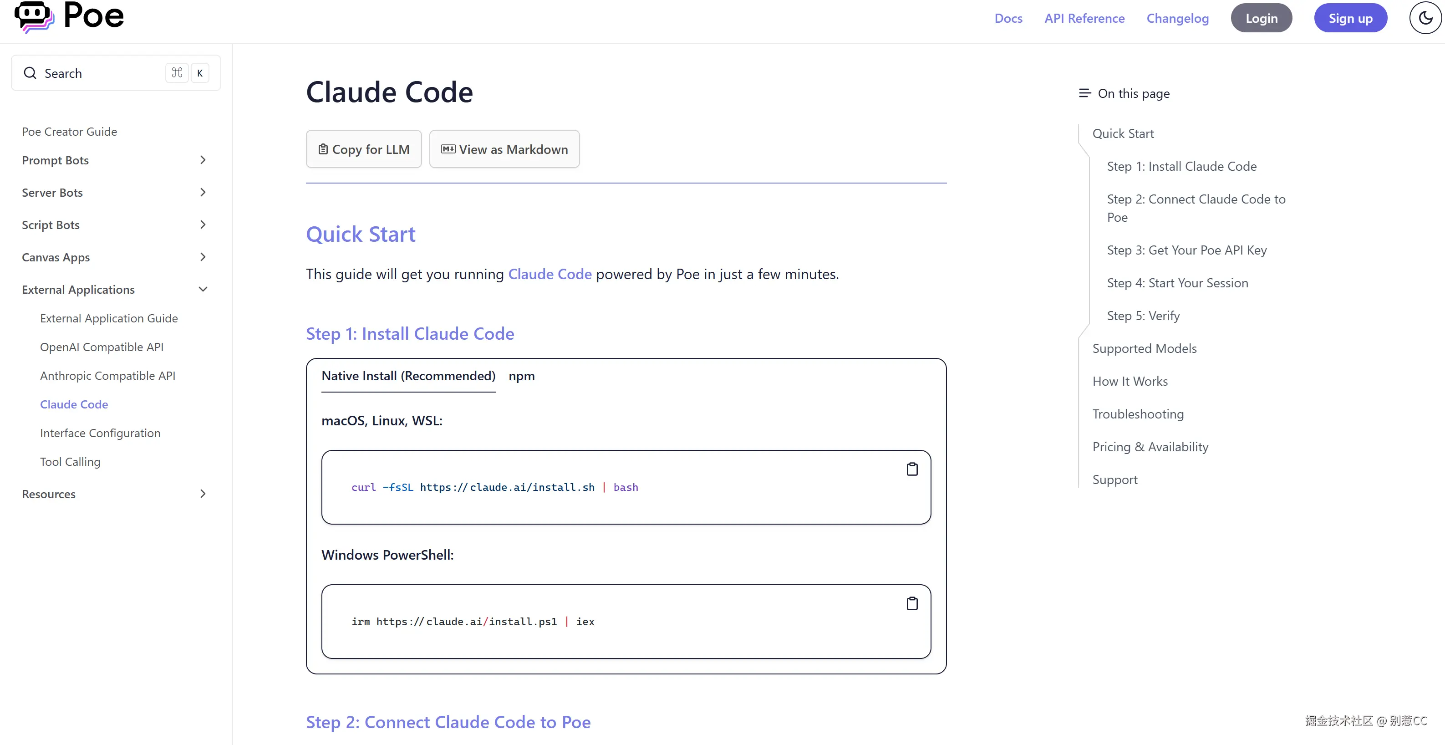The height and width of the screenshot is (745, 1445).
Task: Follow the Claude Code inline link
Action: pyautogui.click(x=550, y=274)
